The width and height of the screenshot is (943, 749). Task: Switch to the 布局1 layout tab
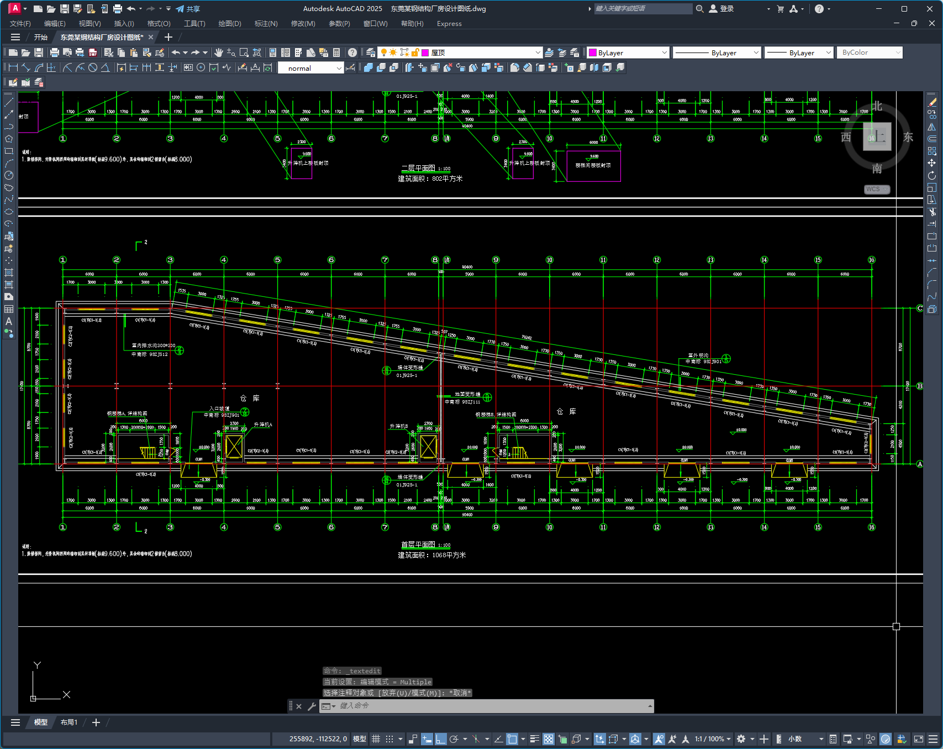point(69,722)
